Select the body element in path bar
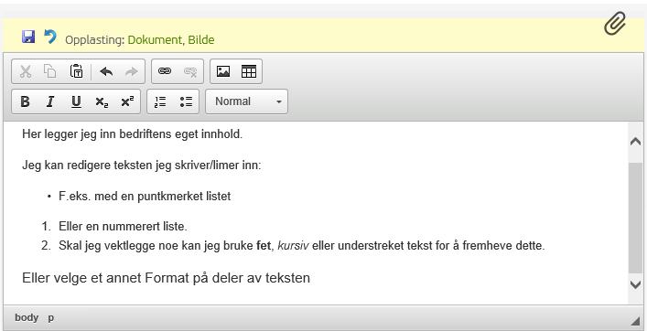The image size is (647, 331). pyautogui.click(x=27, y=318)
